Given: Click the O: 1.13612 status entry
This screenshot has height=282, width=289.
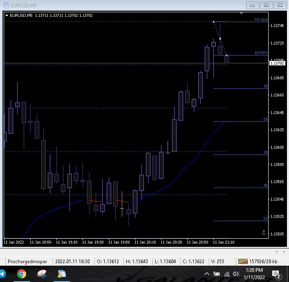Looking at the screenshot, I should 108,262.
